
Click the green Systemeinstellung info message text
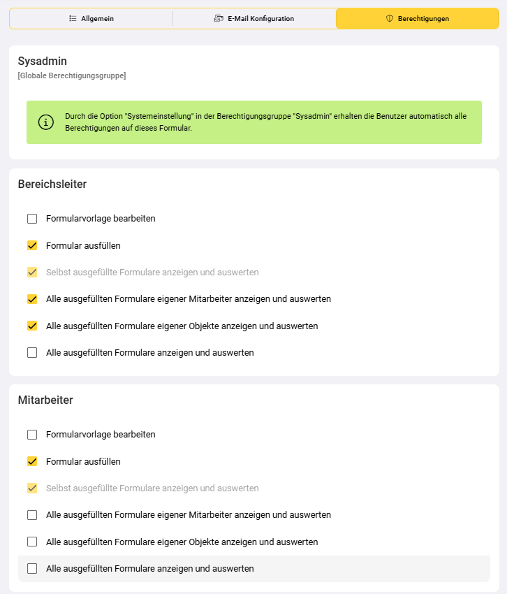click(x=265, y=122)
